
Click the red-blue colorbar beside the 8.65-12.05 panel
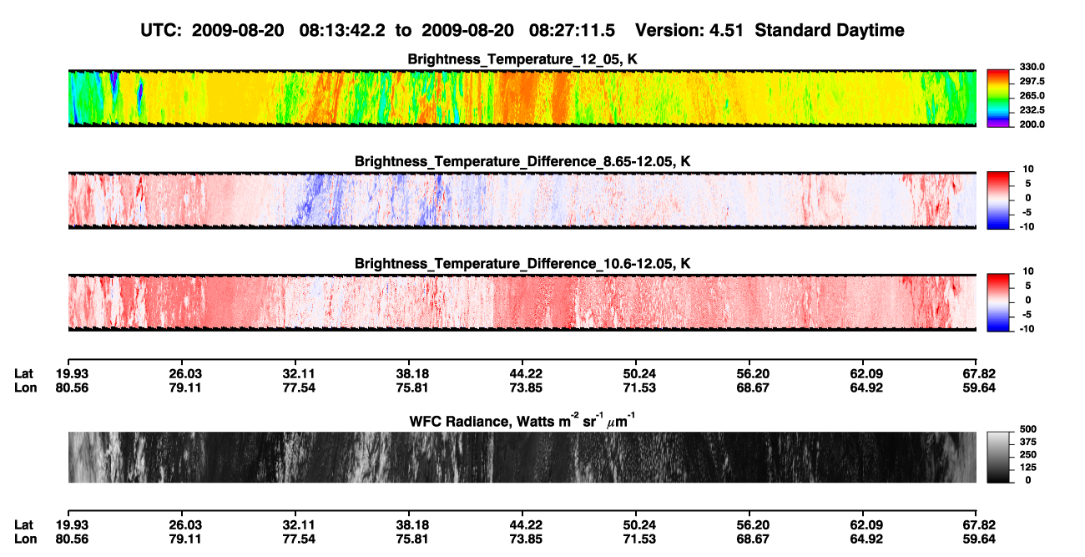998,200
